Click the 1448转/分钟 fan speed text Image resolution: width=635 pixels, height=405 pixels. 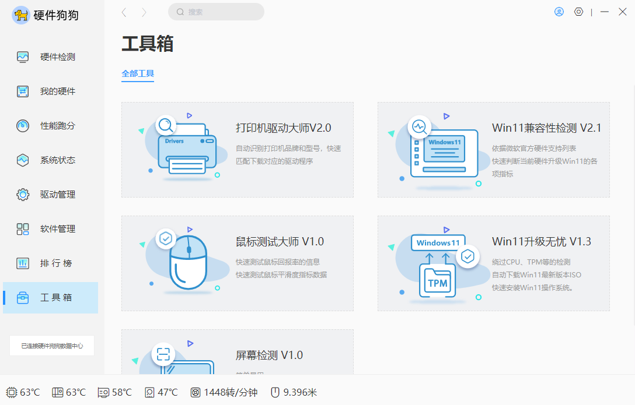[231, 392]
